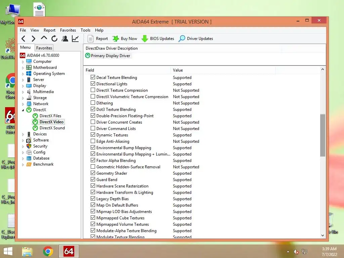The image size is (344, 258).
Task: Switch to the Favorites tab
Action: tap(44, 48)
